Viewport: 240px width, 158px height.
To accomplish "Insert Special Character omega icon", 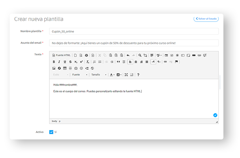I will point(76,68).
